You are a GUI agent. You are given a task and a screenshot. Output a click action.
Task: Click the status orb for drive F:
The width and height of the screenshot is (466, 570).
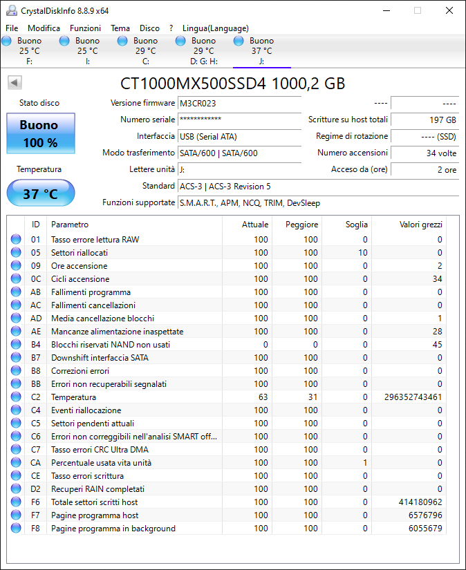click(6, 41)
